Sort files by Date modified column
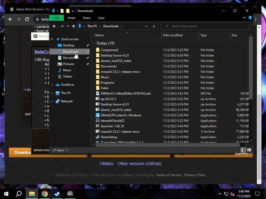266x199 pixels. click(173, 35)
